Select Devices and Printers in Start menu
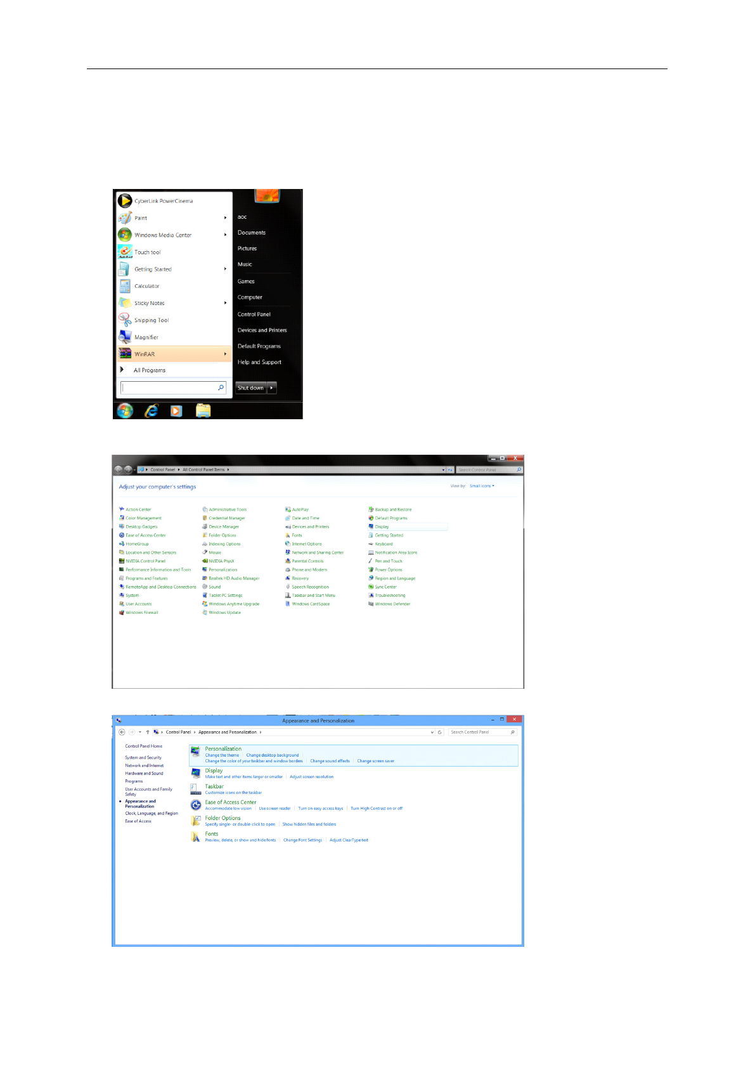Screen dimensions: 755x1068 262,330
